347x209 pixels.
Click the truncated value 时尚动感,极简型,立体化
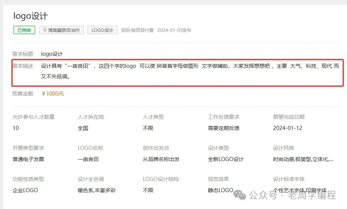click(303, 159)
